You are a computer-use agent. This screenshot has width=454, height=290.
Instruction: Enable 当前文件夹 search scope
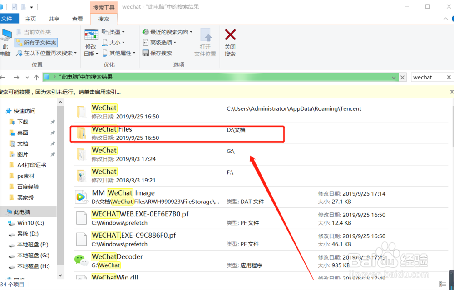(35, 32)
